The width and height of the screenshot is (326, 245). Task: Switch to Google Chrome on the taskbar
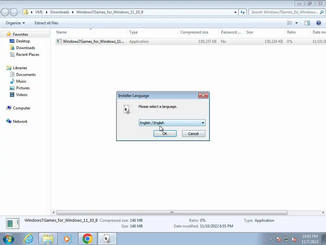[x=88, y=239]
